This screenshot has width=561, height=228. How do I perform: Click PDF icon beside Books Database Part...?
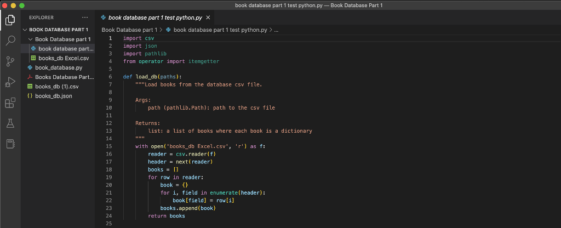[x=30, y=77]
